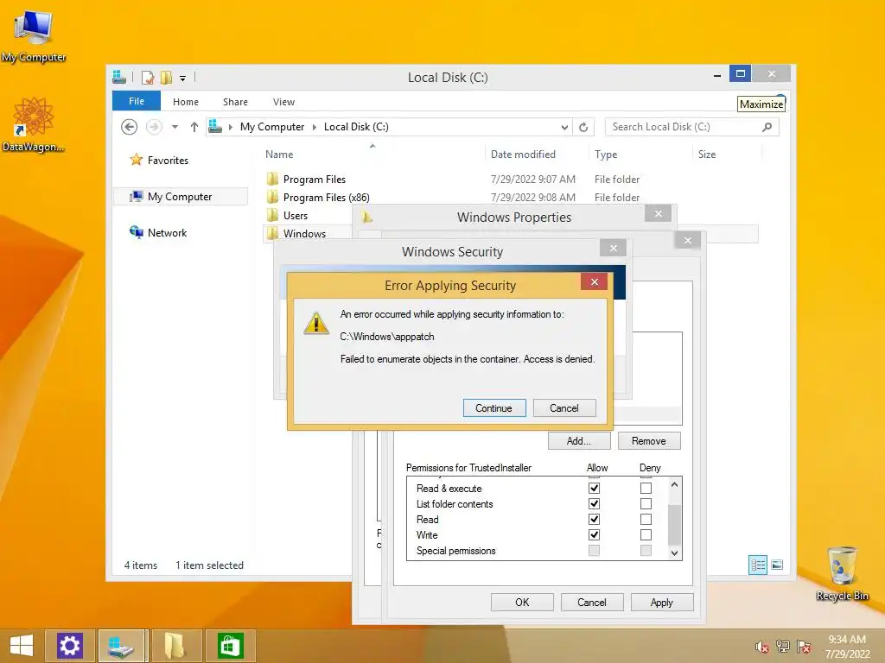Click the muted volume tray icon
The width and height of the screenshot is (885, 663).
pos(762,647)
